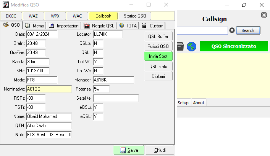Click the Nominativo field containing A61QQ

tap(49, 89)
